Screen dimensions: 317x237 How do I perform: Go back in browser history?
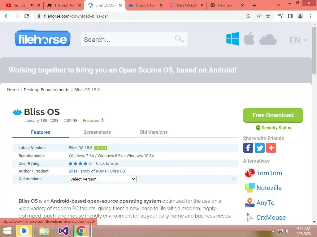7,16
